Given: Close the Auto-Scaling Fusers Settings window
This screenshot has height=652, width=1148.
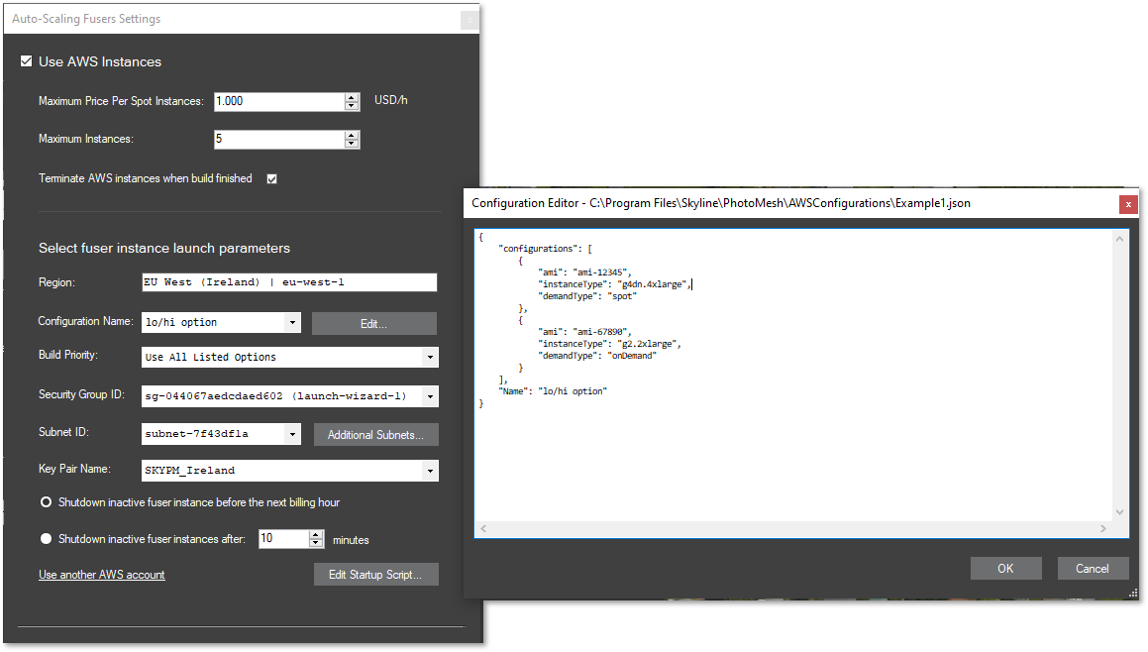Looking at the screenshot, I should 470,20.
